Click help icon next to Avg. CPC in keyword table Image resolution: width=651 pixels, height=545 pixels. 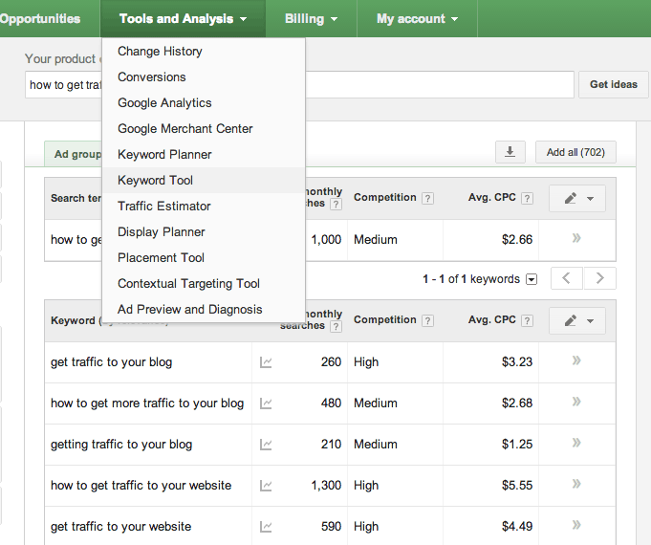coord(527,320)
